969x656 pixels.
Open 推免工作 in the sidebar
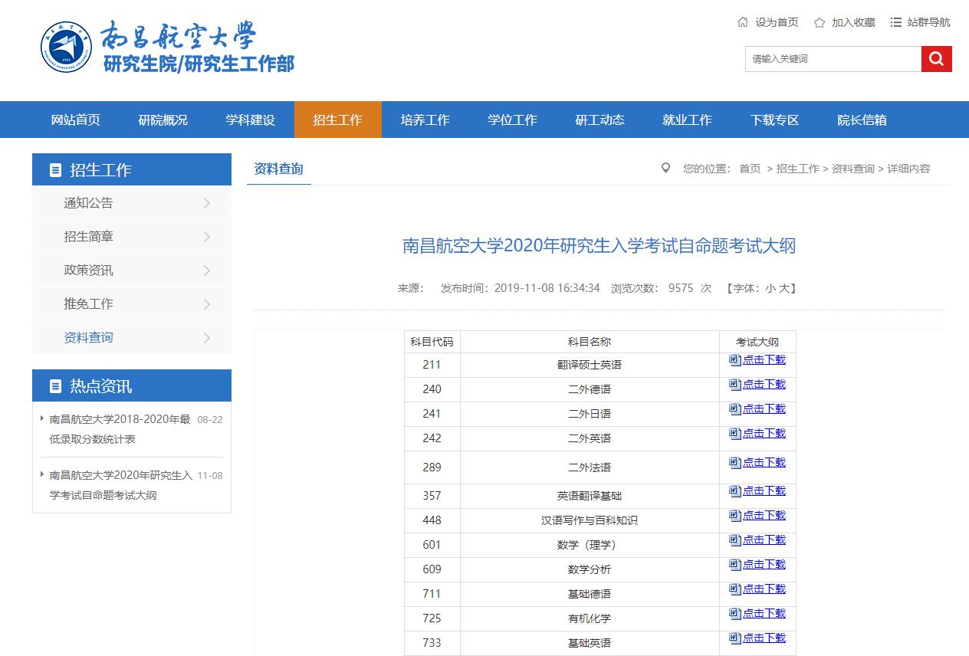pyautogui.click(x=88, y=304)
